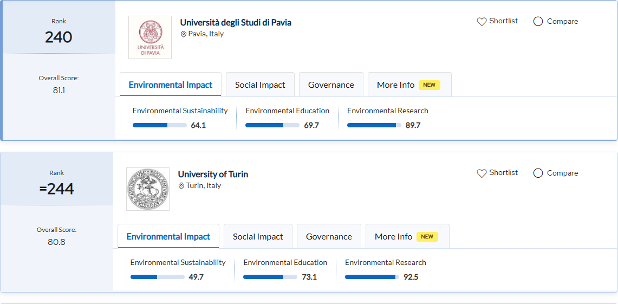
Task: Click the heart Shortlist icon for Turin
Action: tap(482, 173)
